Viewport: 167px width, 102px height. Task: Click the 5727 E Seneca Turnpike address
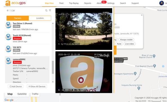tap(30, 68)
